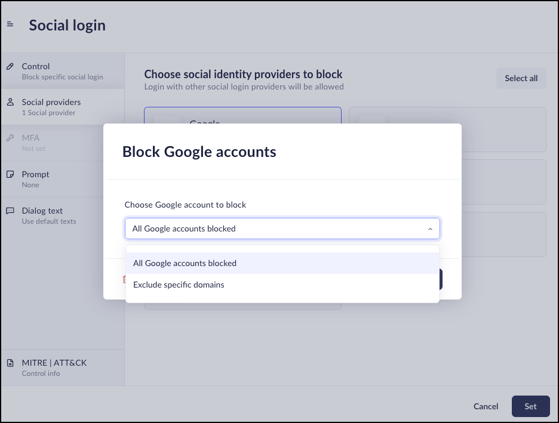
Task: Click the Choose Google account to block combo box
Action: point(282,229)
